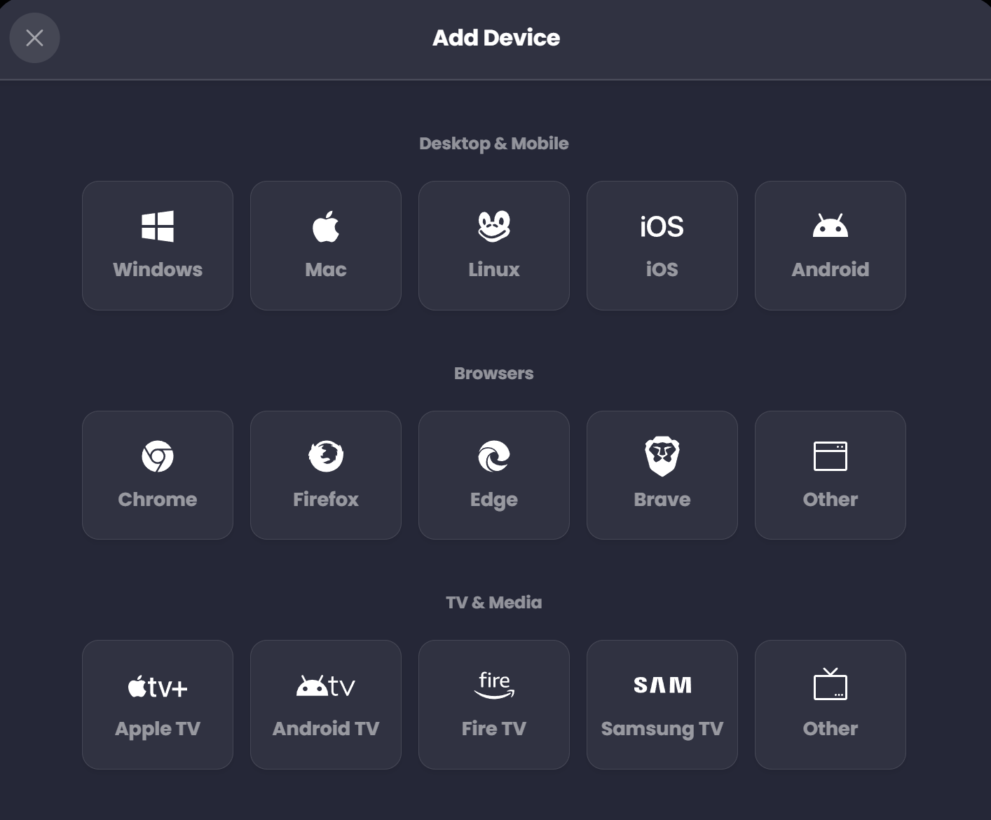
Task: Select the iOS device tile
Action: pyautogui.click(x=662, y=245)
